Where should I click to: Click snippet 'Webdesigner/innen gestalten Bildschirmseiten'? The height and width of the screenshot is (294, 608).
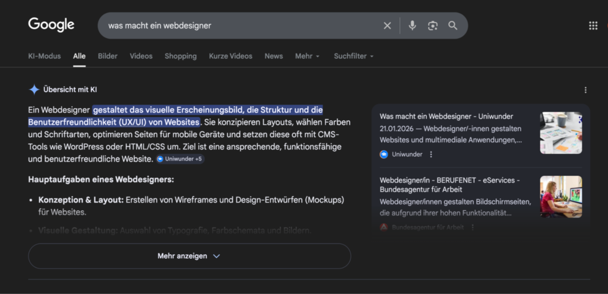click(455, 207)
